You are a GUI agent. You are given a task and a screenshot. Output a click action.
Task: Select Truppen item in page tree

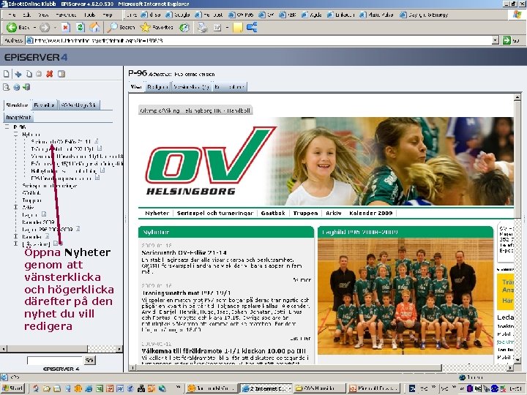click(x=31, y=200)
